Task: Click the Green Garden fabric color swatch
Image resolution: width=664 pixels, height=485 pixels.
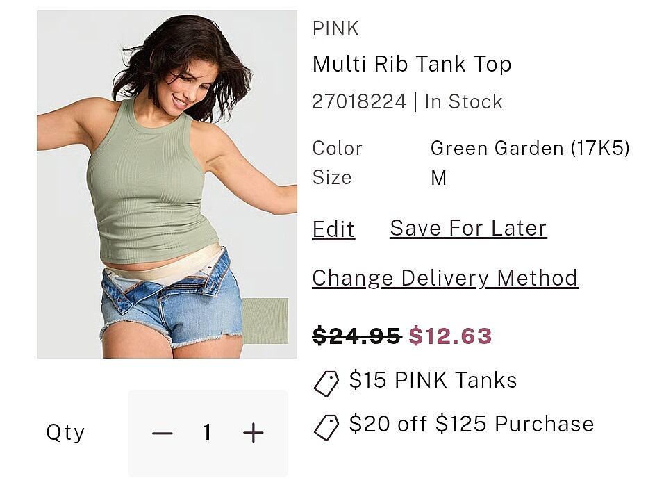Action: (x=265, y=321)
